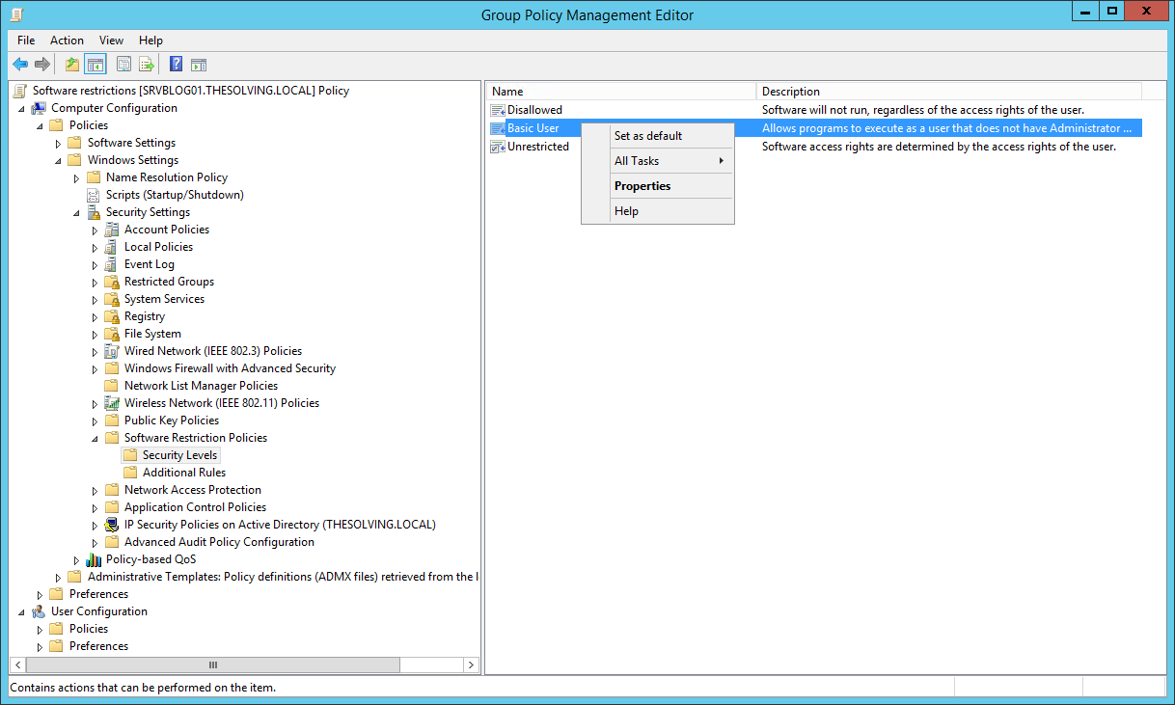This screenshot has width=1175, height=705.
Task: Click the Software restrictions policy root icon
Action: pos(20,91)
